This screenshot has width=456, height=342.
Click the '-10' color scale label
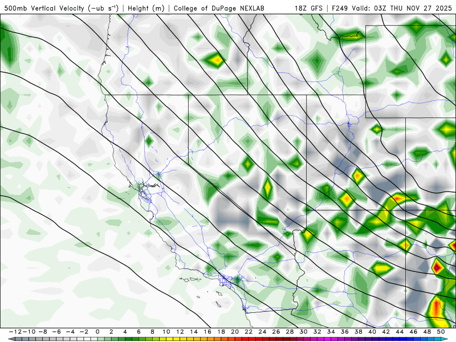[x=29, y=332]
